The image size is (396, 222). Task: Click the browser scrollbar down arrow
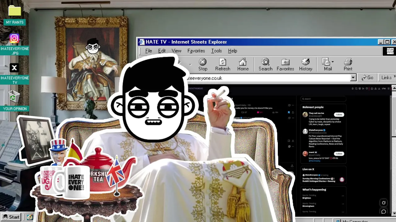coord(394,214)
